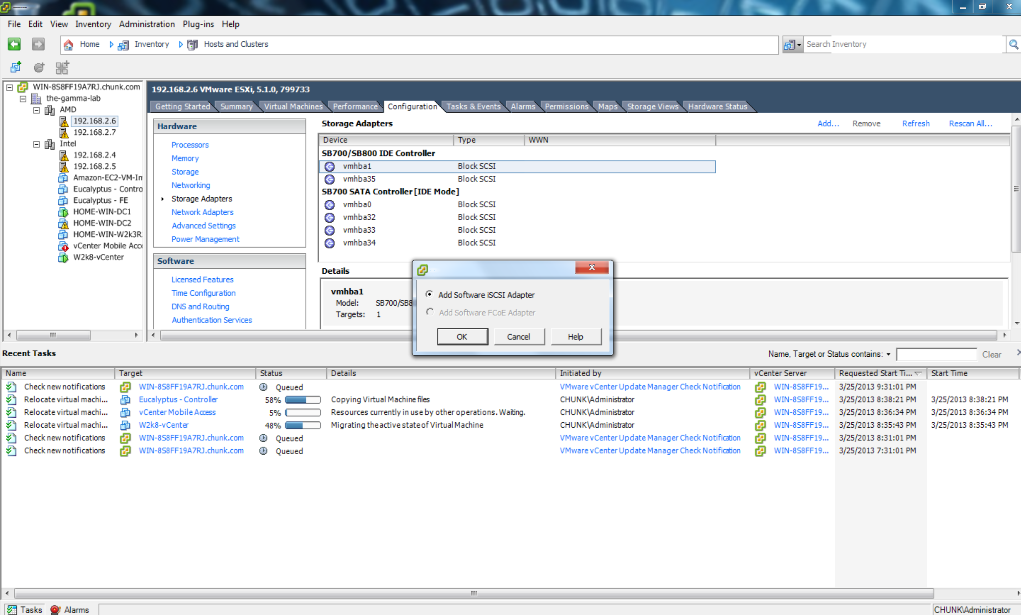Click the search magnifier icon
Screen dimensions: 1021x615
pyautogui.click(x=1013, y=44)
